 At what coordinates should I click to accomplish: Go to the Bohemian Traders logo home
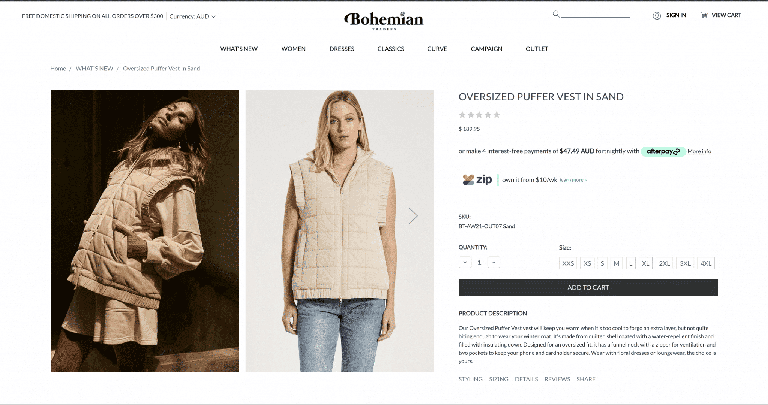(384, 21)
